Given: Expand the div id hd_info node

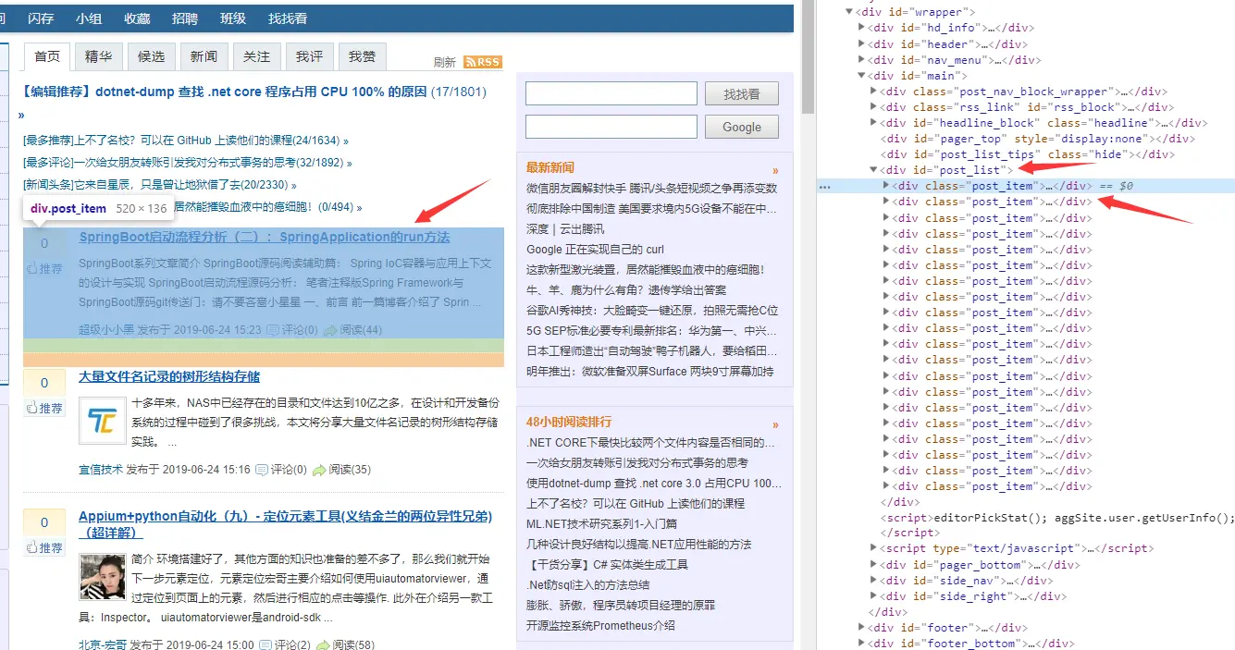Looking at the screenshot, I should [x=861, y=28].
